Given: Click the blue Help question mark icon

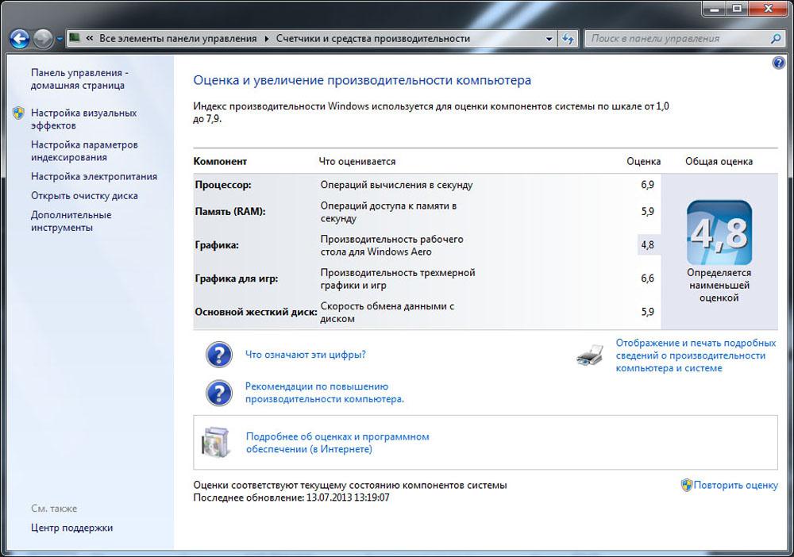Looking at the screenshot, I should pyautogui.click(x=778, y=63).
